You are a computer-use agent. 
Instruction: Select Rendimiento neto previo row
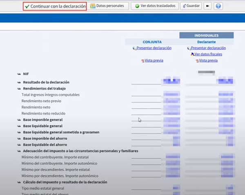click(x=41, y=101)
